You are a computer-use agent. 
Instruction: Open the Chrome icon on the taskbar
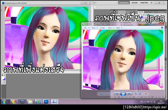14,102
